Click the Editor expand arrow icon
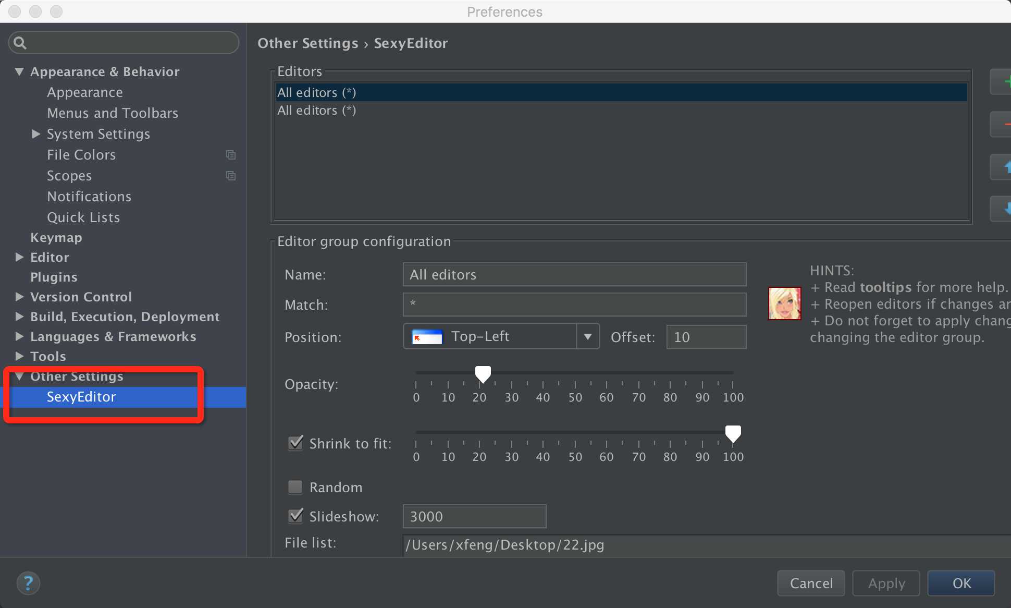 pos(19,257)
